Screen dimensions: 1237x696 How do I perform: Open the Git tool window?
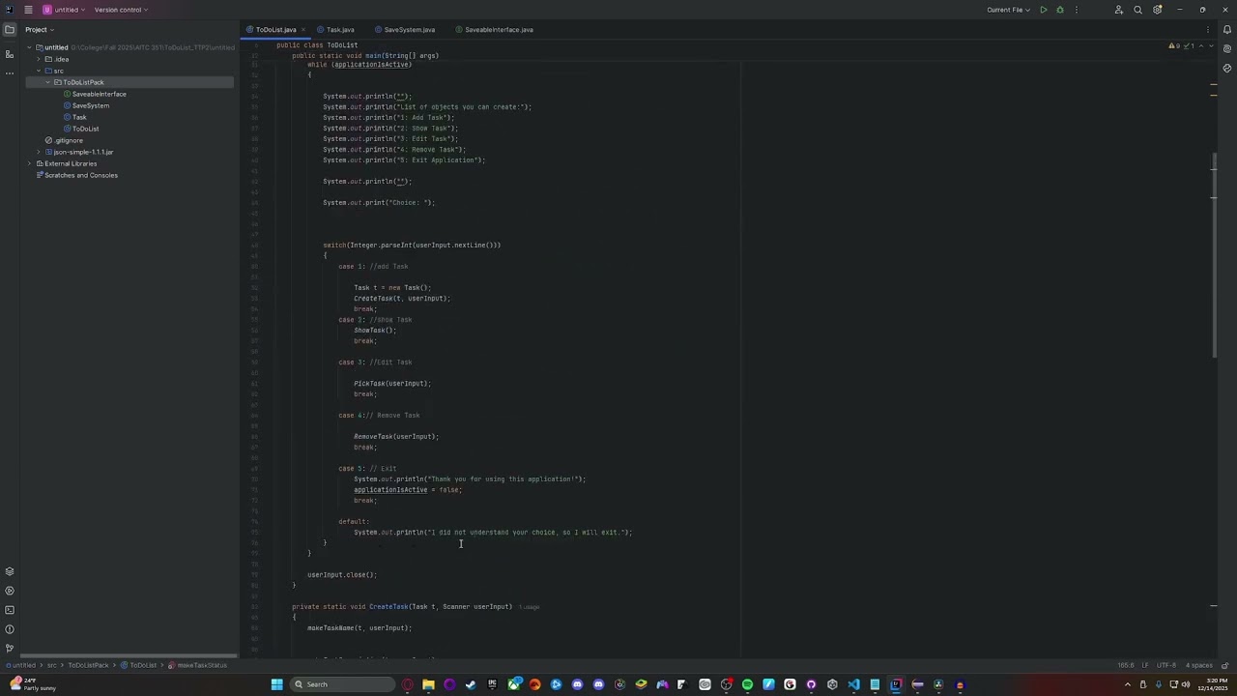click(x=10, y=649)
